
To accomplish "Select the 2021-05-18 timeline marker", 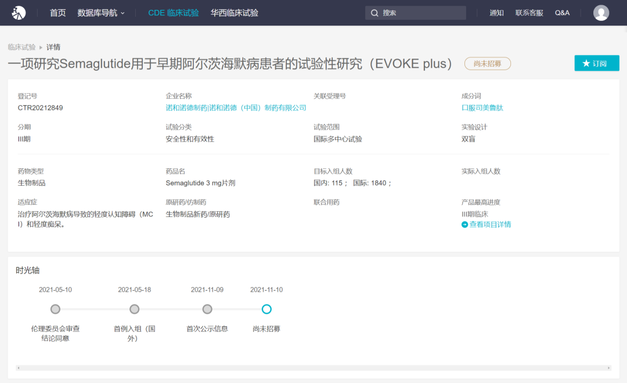I will pyautogui.click(x=134, y=309).
